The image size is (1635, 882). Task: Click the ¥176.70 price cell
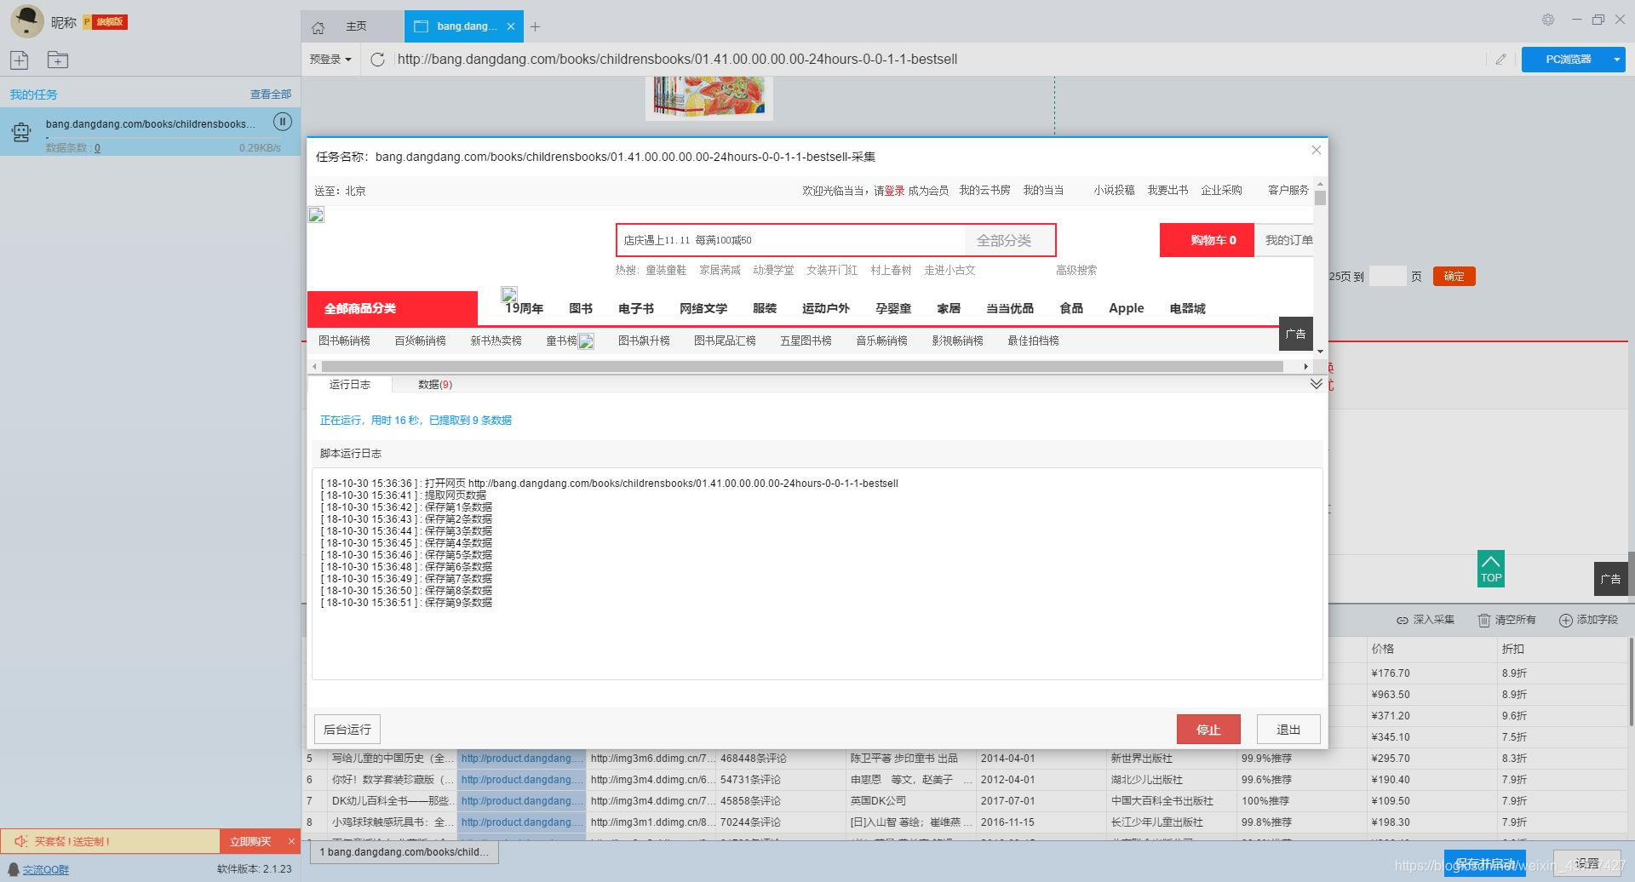(x=1431, y=673)
